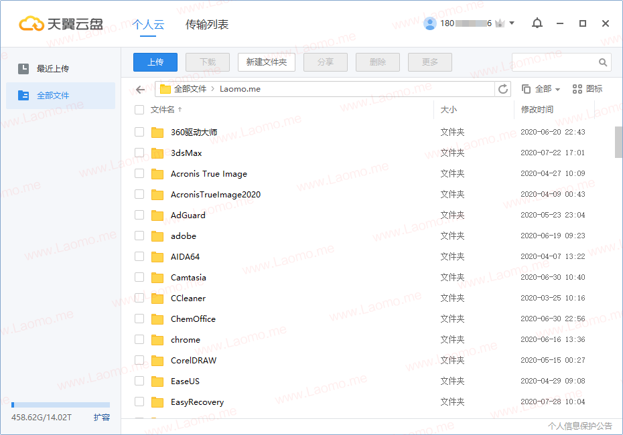Check the AIDA64 row checkbox
This screenshot has height=435, width=623.
click(139, 256)
